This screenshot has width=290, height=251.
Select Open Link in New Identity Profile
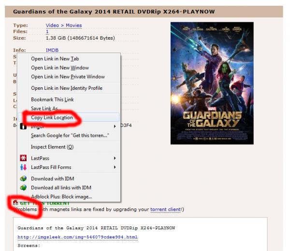pos(69,88)
